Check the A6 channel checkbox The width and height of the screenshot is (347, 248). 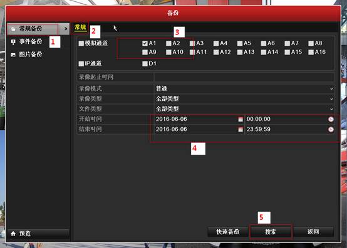click(x=263, y=43)
